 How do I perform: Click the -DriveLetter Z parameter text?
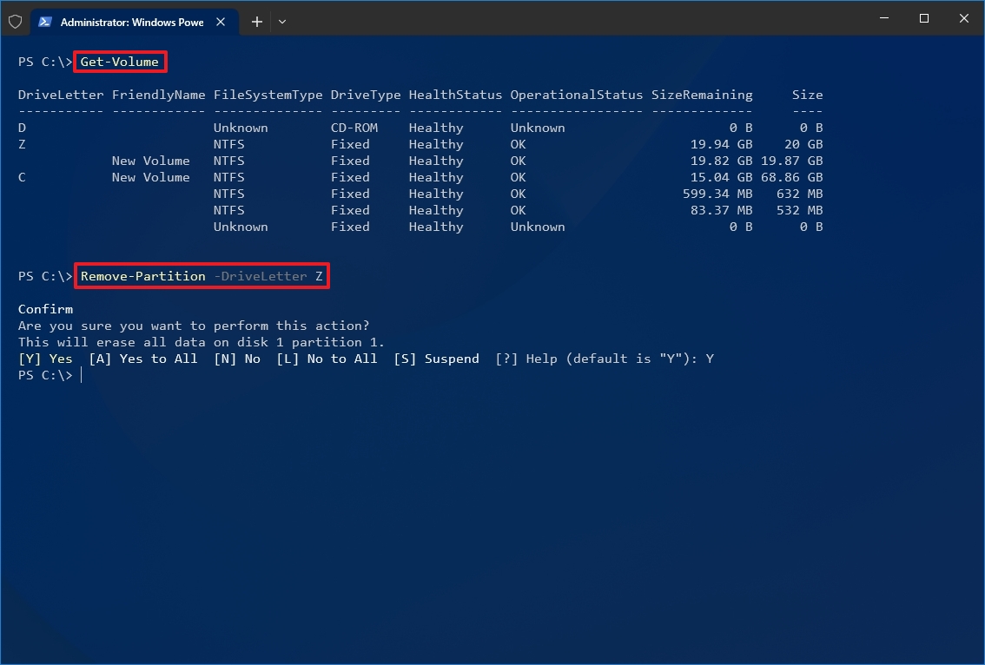268,275
